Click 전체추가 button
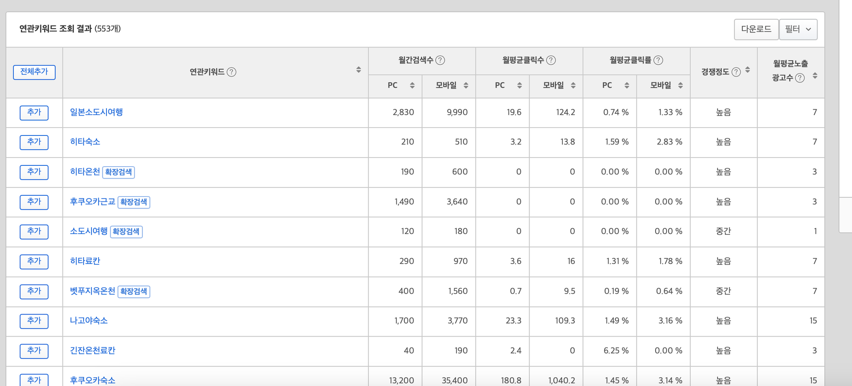 tap(34, 72)
